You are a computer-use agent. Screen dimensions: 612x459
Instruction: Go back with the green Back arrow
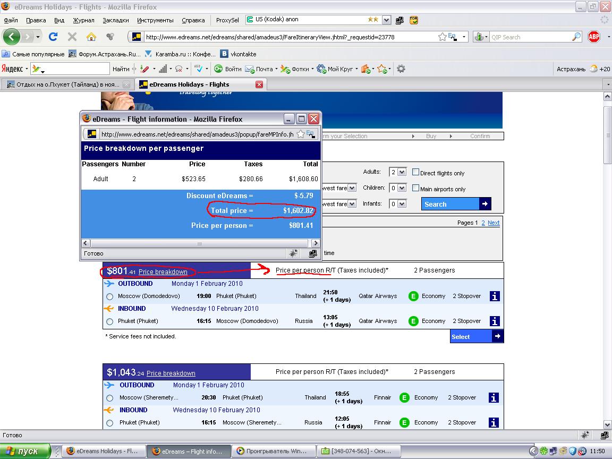pyautogui.click(x=11, y=37)
